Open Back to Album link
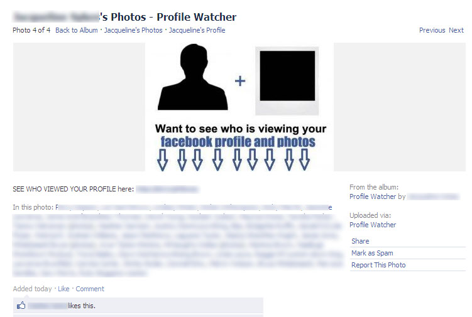 (77, 30)
